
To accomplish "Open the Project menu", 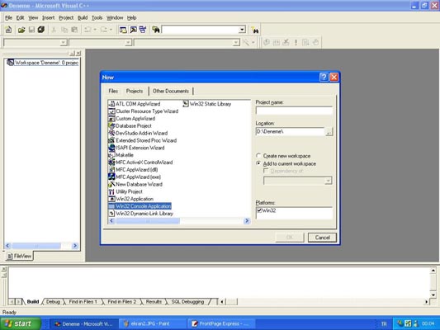I will click(66, 17).
